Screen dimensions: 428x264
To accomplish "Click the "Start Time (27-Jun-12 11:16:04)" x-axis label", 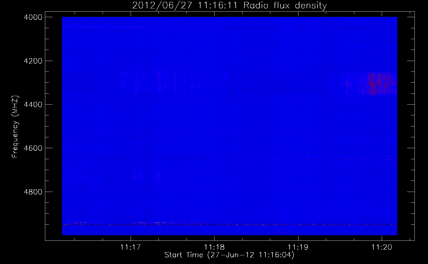I will (229, 255).
